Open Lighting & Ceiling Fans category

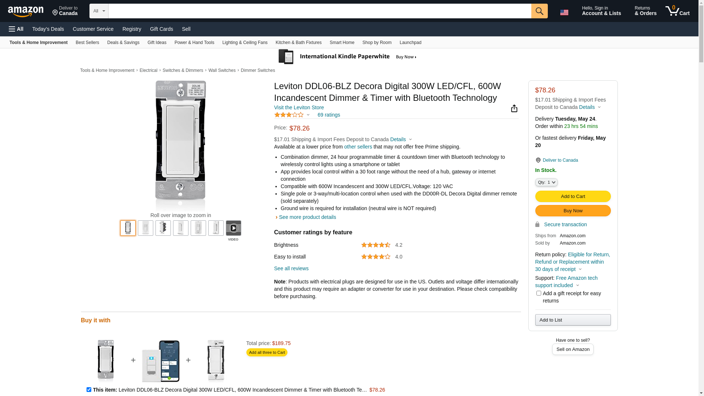tap(245, 43)
